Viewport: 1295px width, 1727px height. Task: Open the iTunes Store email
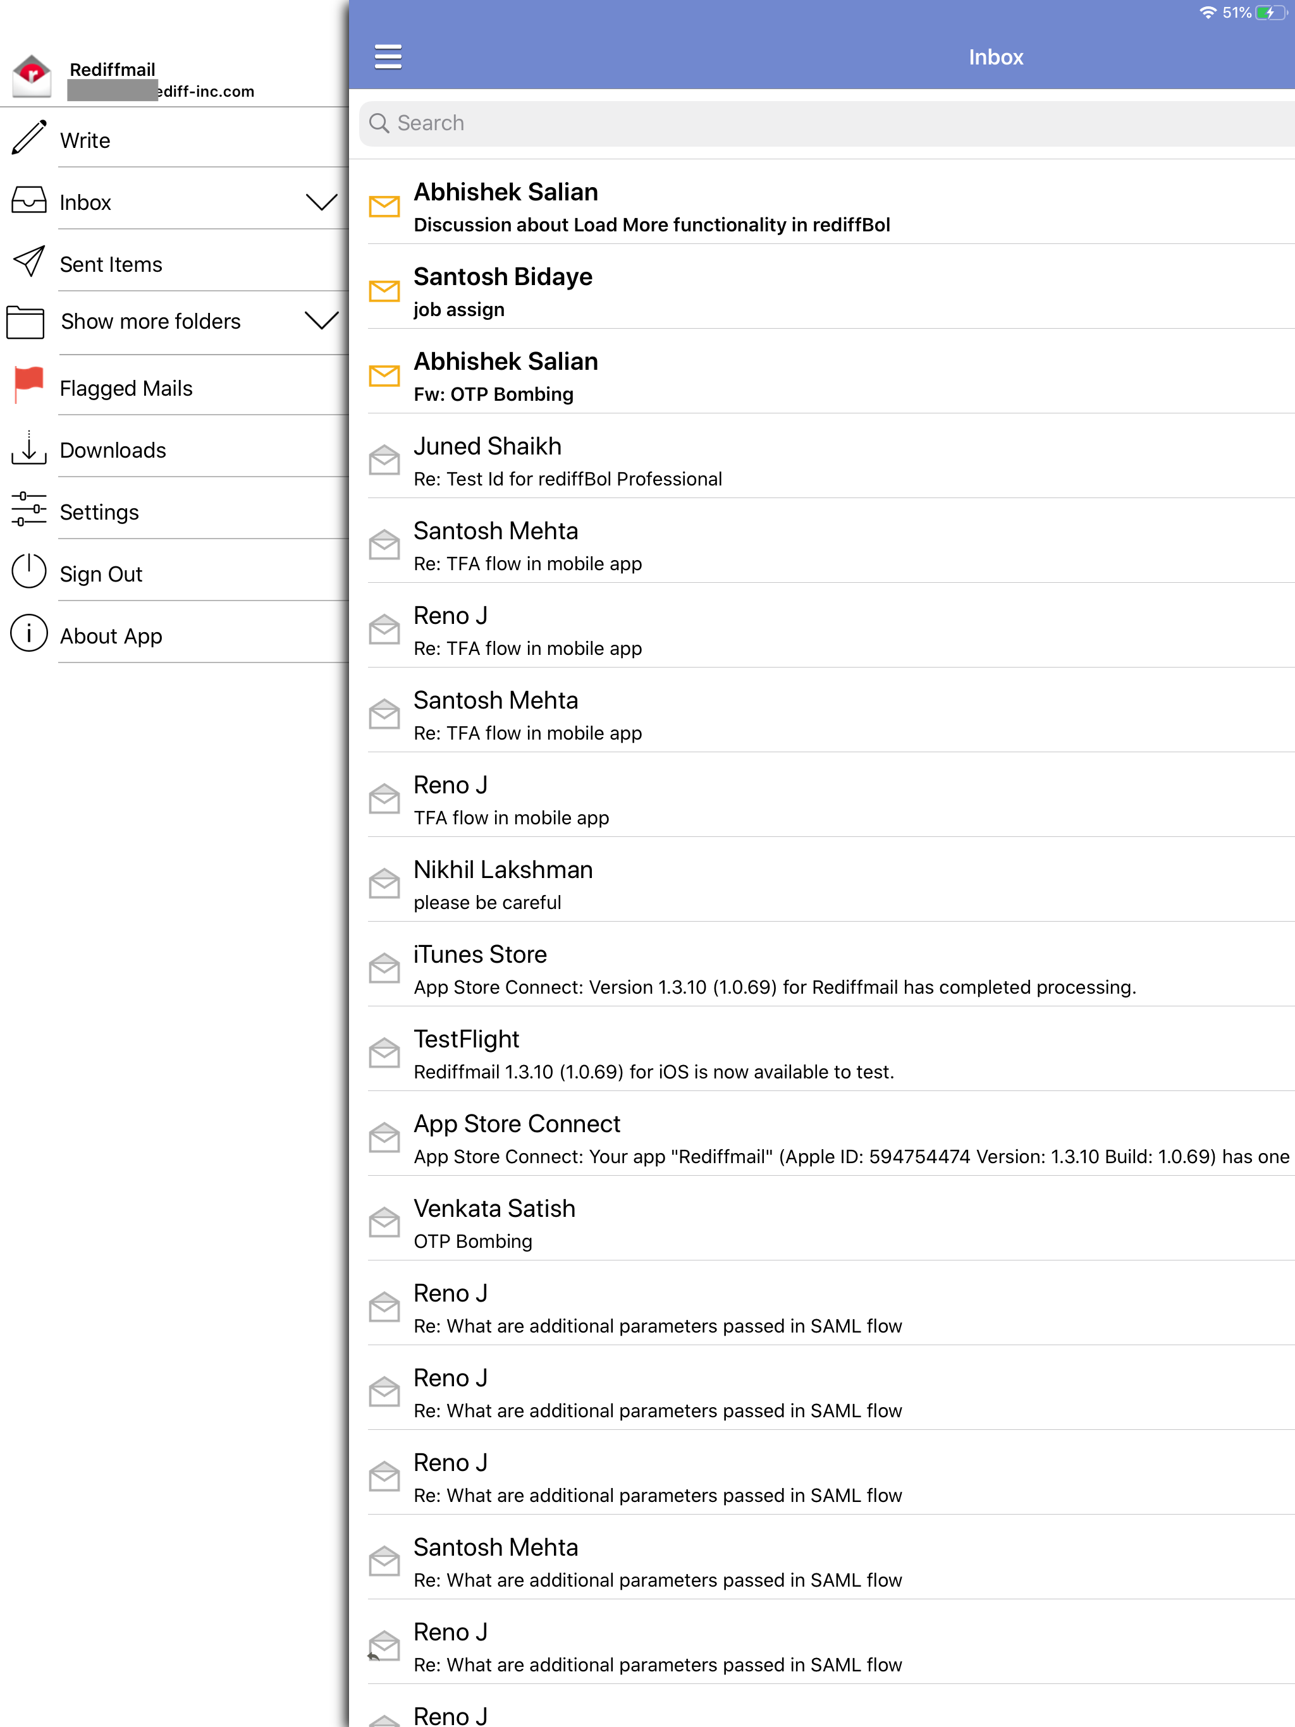coord(773,970)
